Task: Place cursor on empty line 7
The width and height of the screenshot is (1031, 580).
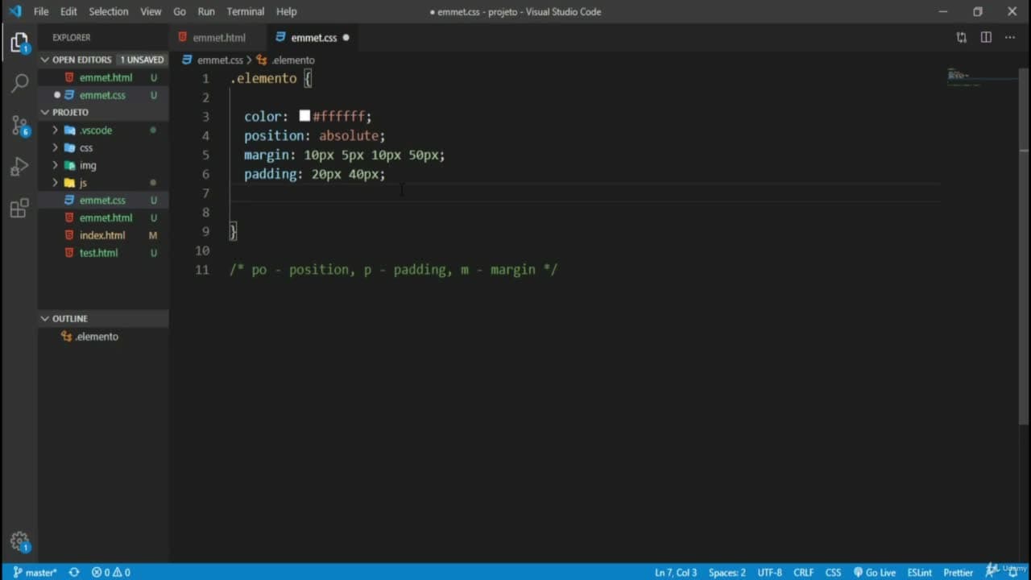Action: (584, 193)
